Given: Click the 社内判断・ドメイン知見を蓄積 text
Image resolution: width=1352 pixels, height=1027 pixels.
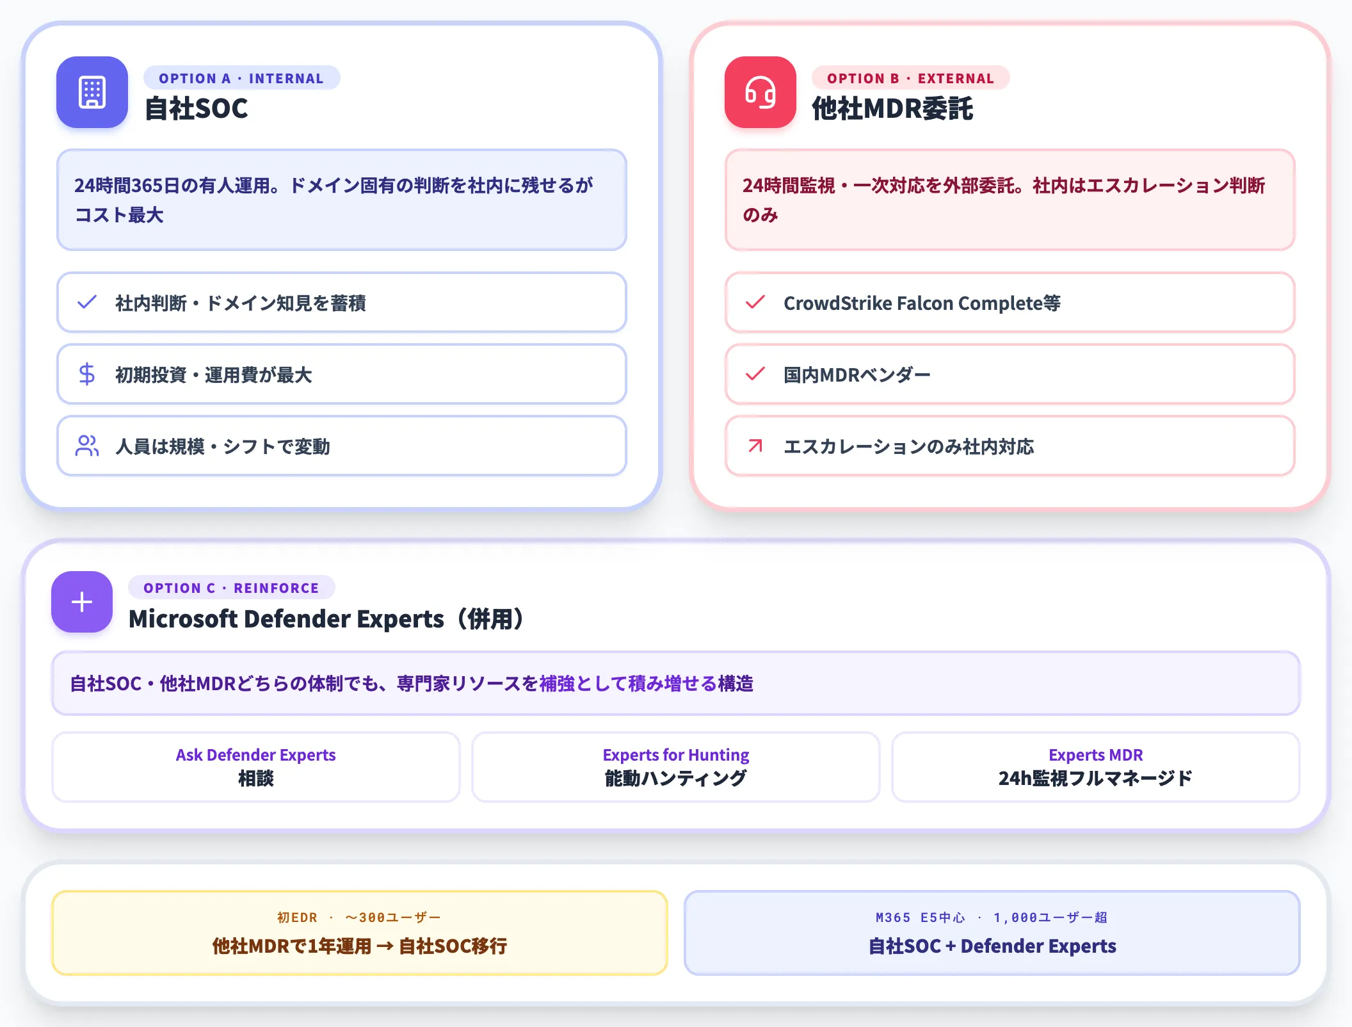Looking at the screenshot, I should 241,303.
